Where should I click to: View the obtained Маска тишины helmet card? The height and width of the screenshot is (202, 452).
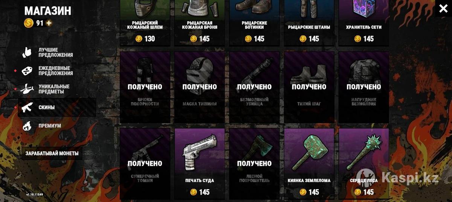200,87
